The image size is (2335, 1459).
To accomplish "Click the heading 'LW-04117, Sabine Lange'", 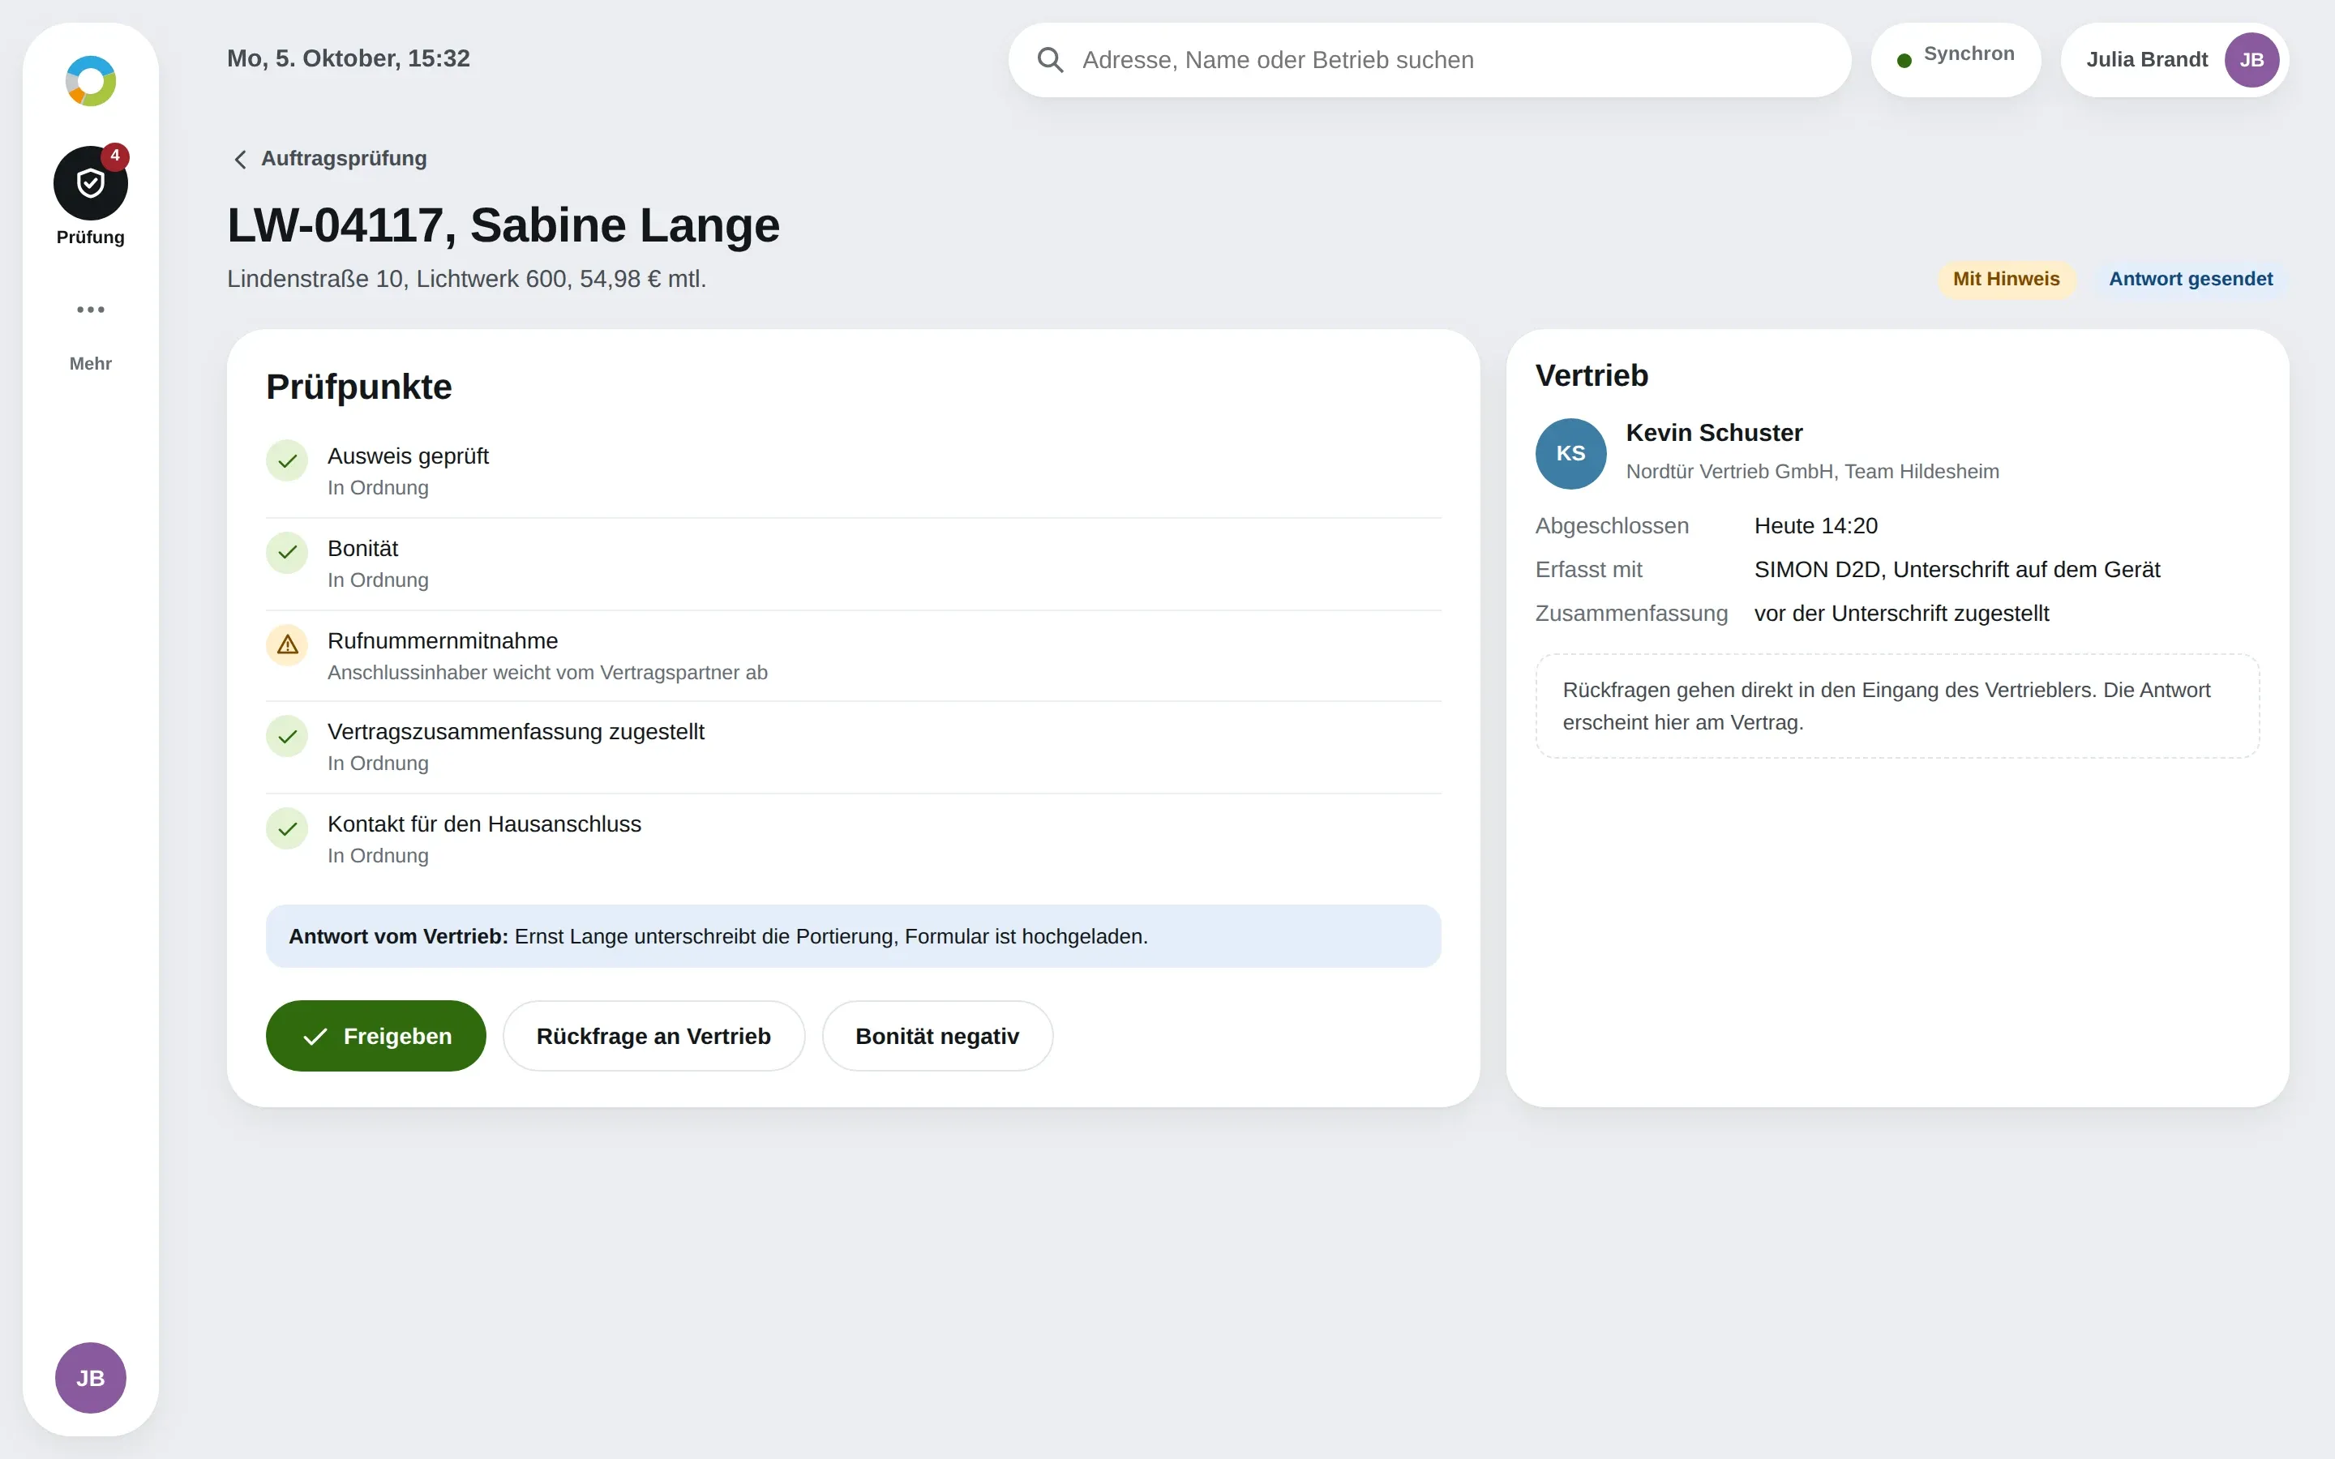I will [503, 225].
